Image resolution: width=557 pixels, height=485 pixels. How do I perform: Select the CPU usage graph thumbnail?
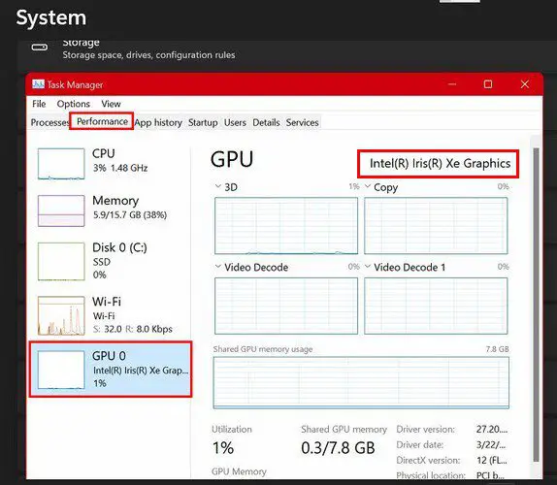tap(61, 164)
